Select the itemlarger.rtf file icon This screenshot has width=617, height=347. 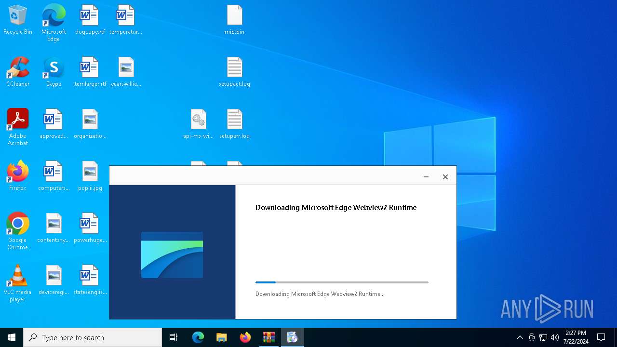pyautogui.click(x=90, y=72)
